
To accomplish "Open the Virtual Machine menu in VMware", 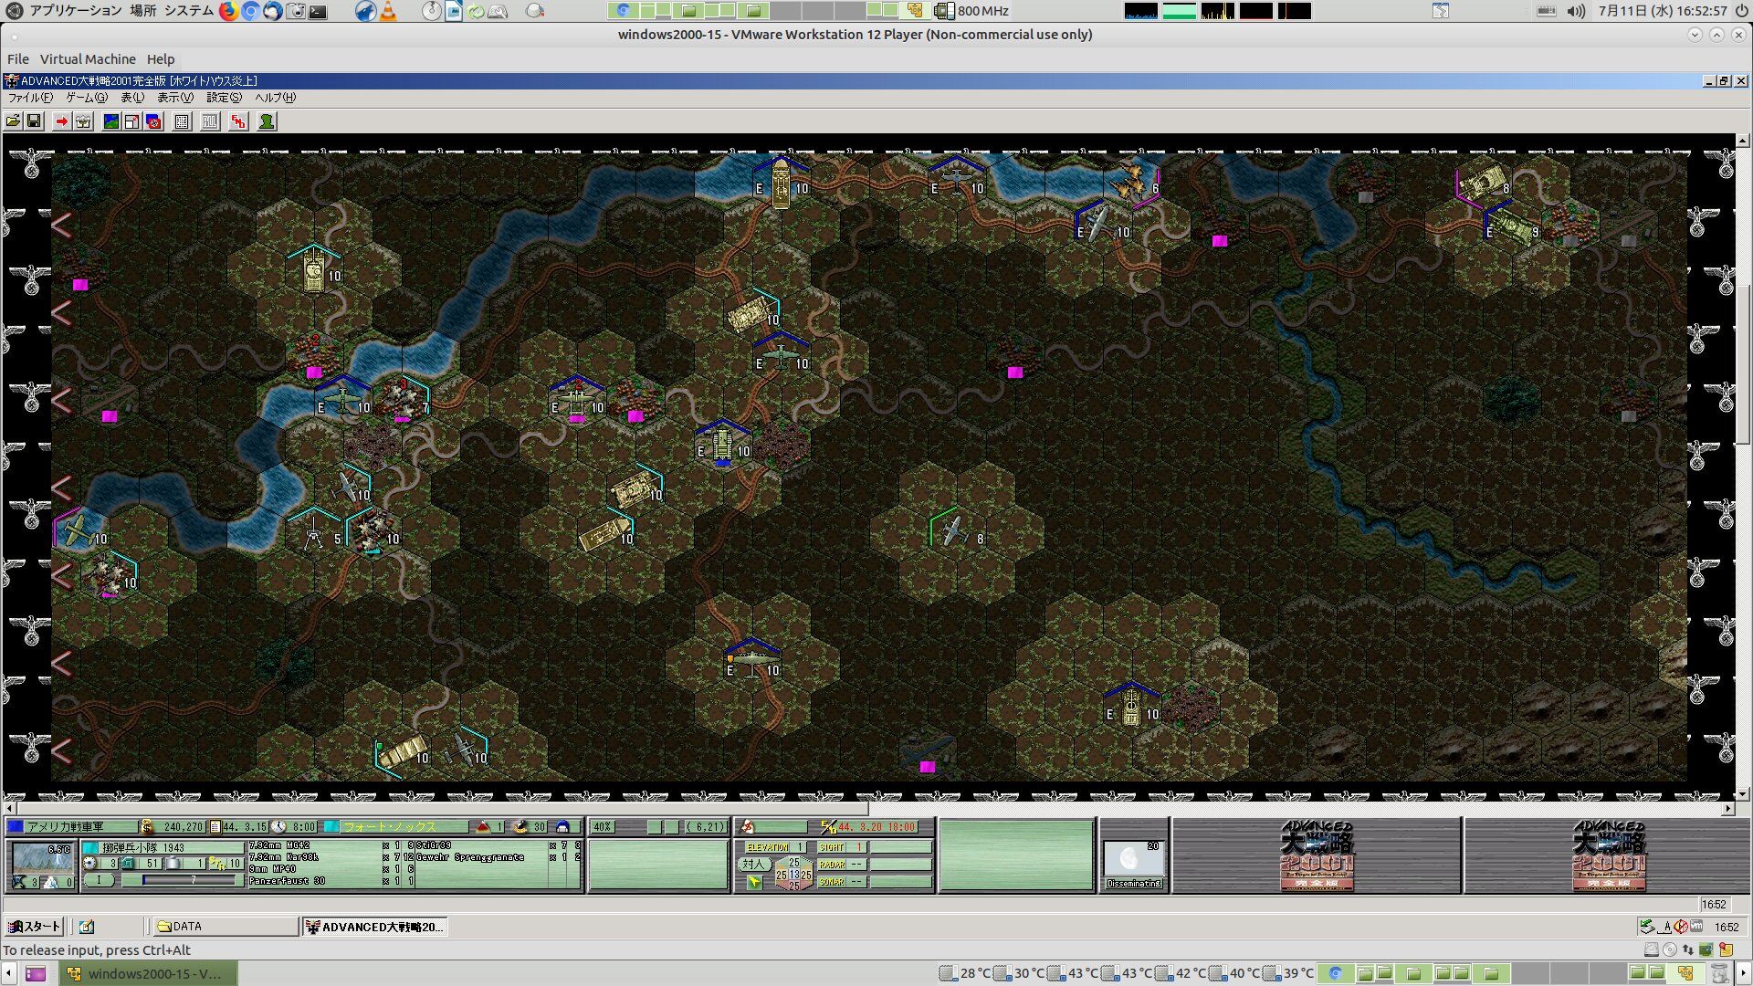I will tap(88, 59).
